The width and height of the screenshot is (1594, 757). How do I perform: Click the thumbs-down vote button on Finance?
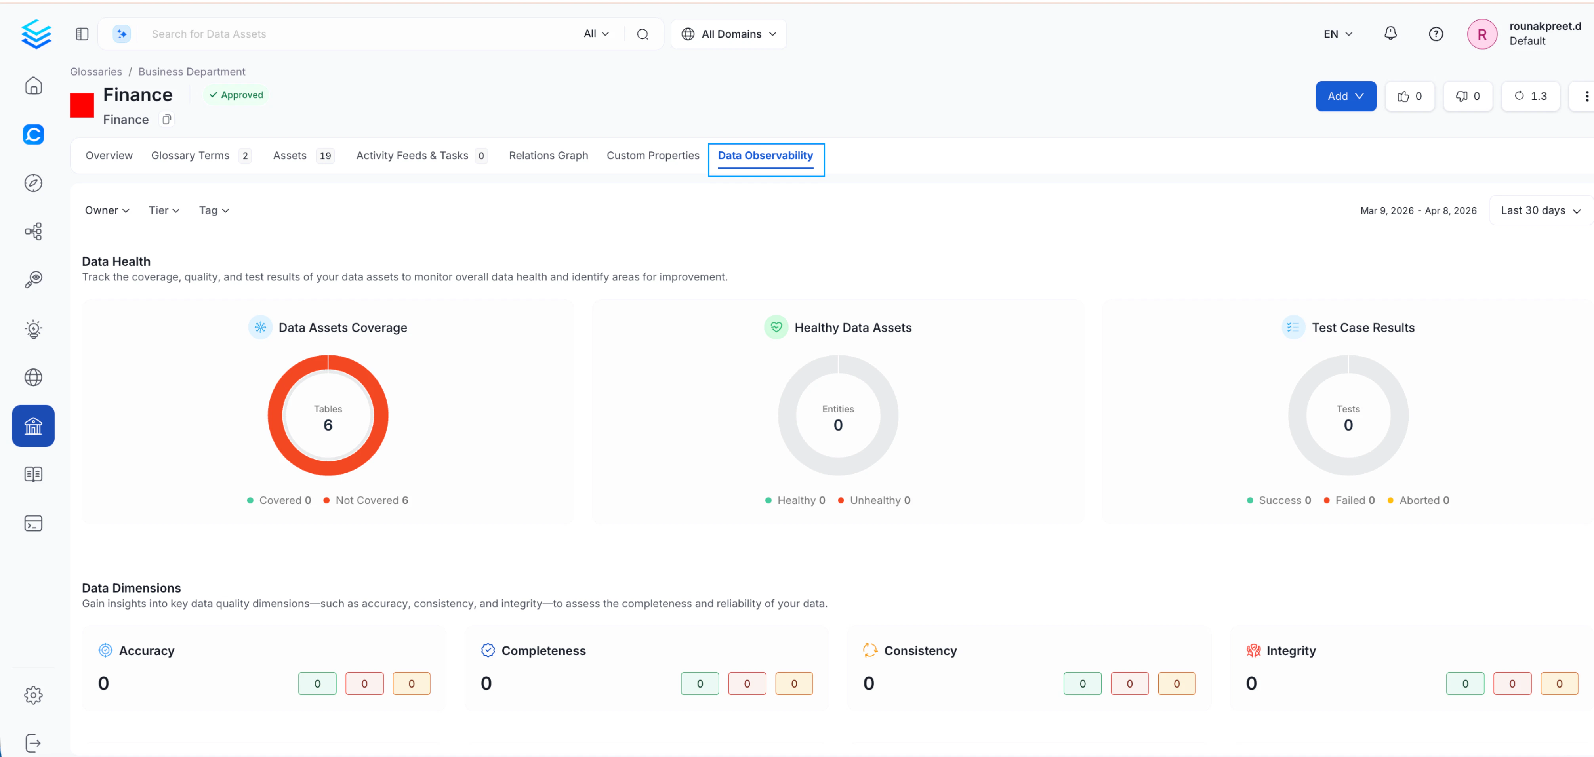click(x=1468, y=96)
